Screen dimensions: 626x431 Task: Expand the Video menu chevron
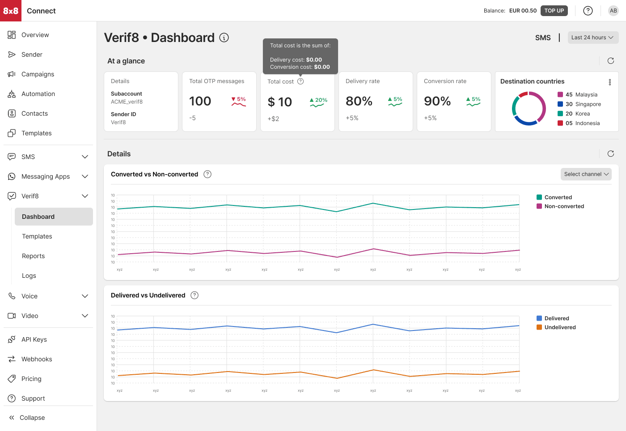pyautogui.click(x=85, y=316)
